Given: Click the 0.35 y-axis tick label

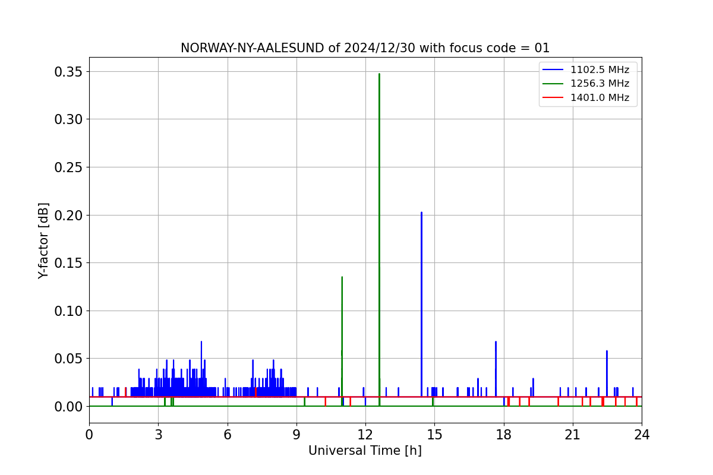Looking at the screenshot, I should tap(68, 72).
